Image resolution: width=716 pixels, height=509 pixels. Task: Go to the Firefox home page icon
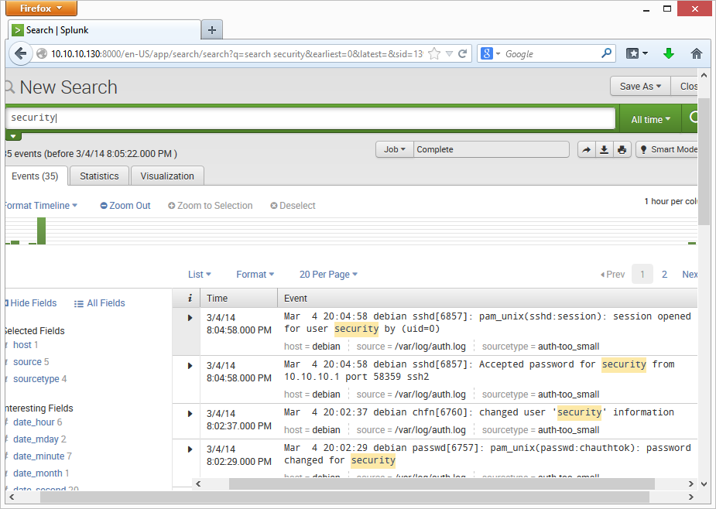click(696, 54)
